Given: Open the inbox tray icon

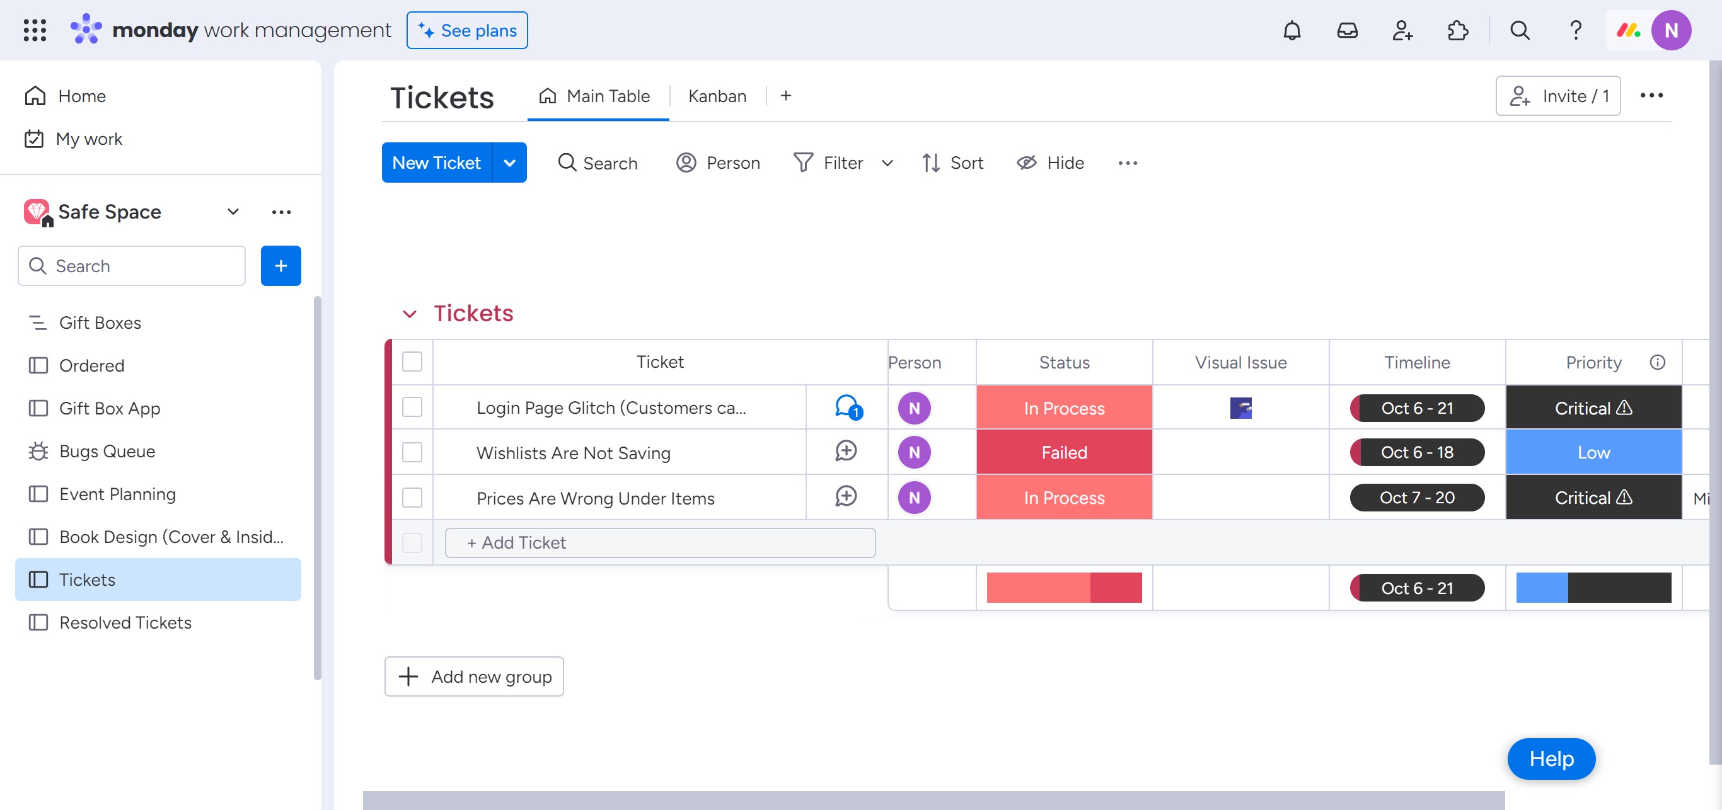Looking at the screenshot, I should [1346, 30].
